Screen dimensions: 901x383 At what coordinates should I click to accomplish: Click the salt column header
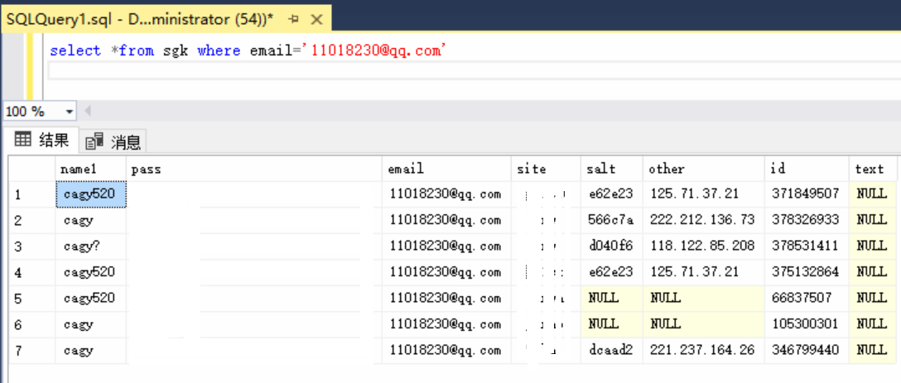coord(612,169)
